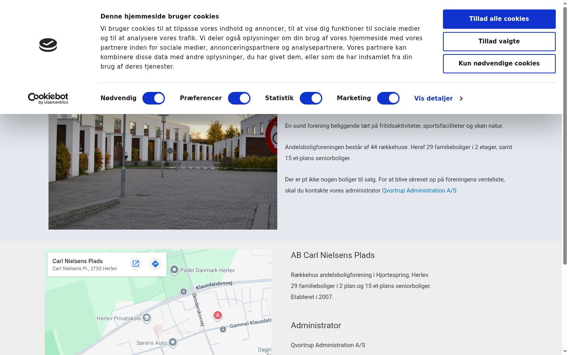Click the AB Carl Nielsens Plads heading
568x355 pixels.
[x=333, y=255]
